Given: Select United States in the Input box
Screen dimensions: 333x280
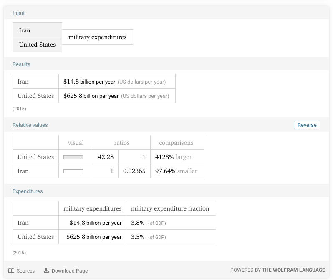Looking at the screenshot, I should point(38,45).
